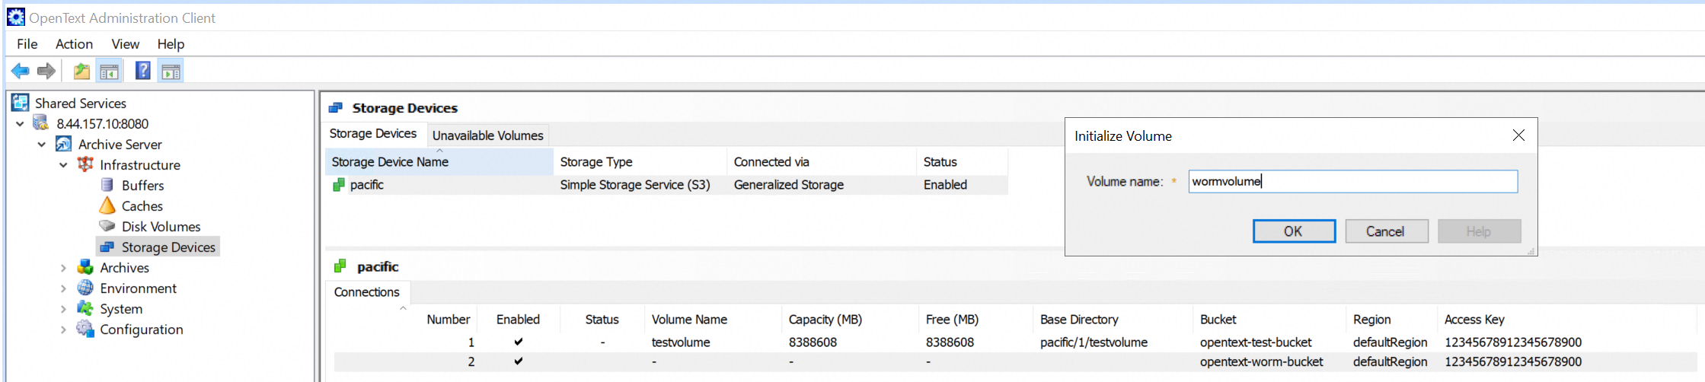Click Simple Storage Service (S3) cell
This screenshot has height=382, width=1705.
pyautogui.click(x=635, y=184)
